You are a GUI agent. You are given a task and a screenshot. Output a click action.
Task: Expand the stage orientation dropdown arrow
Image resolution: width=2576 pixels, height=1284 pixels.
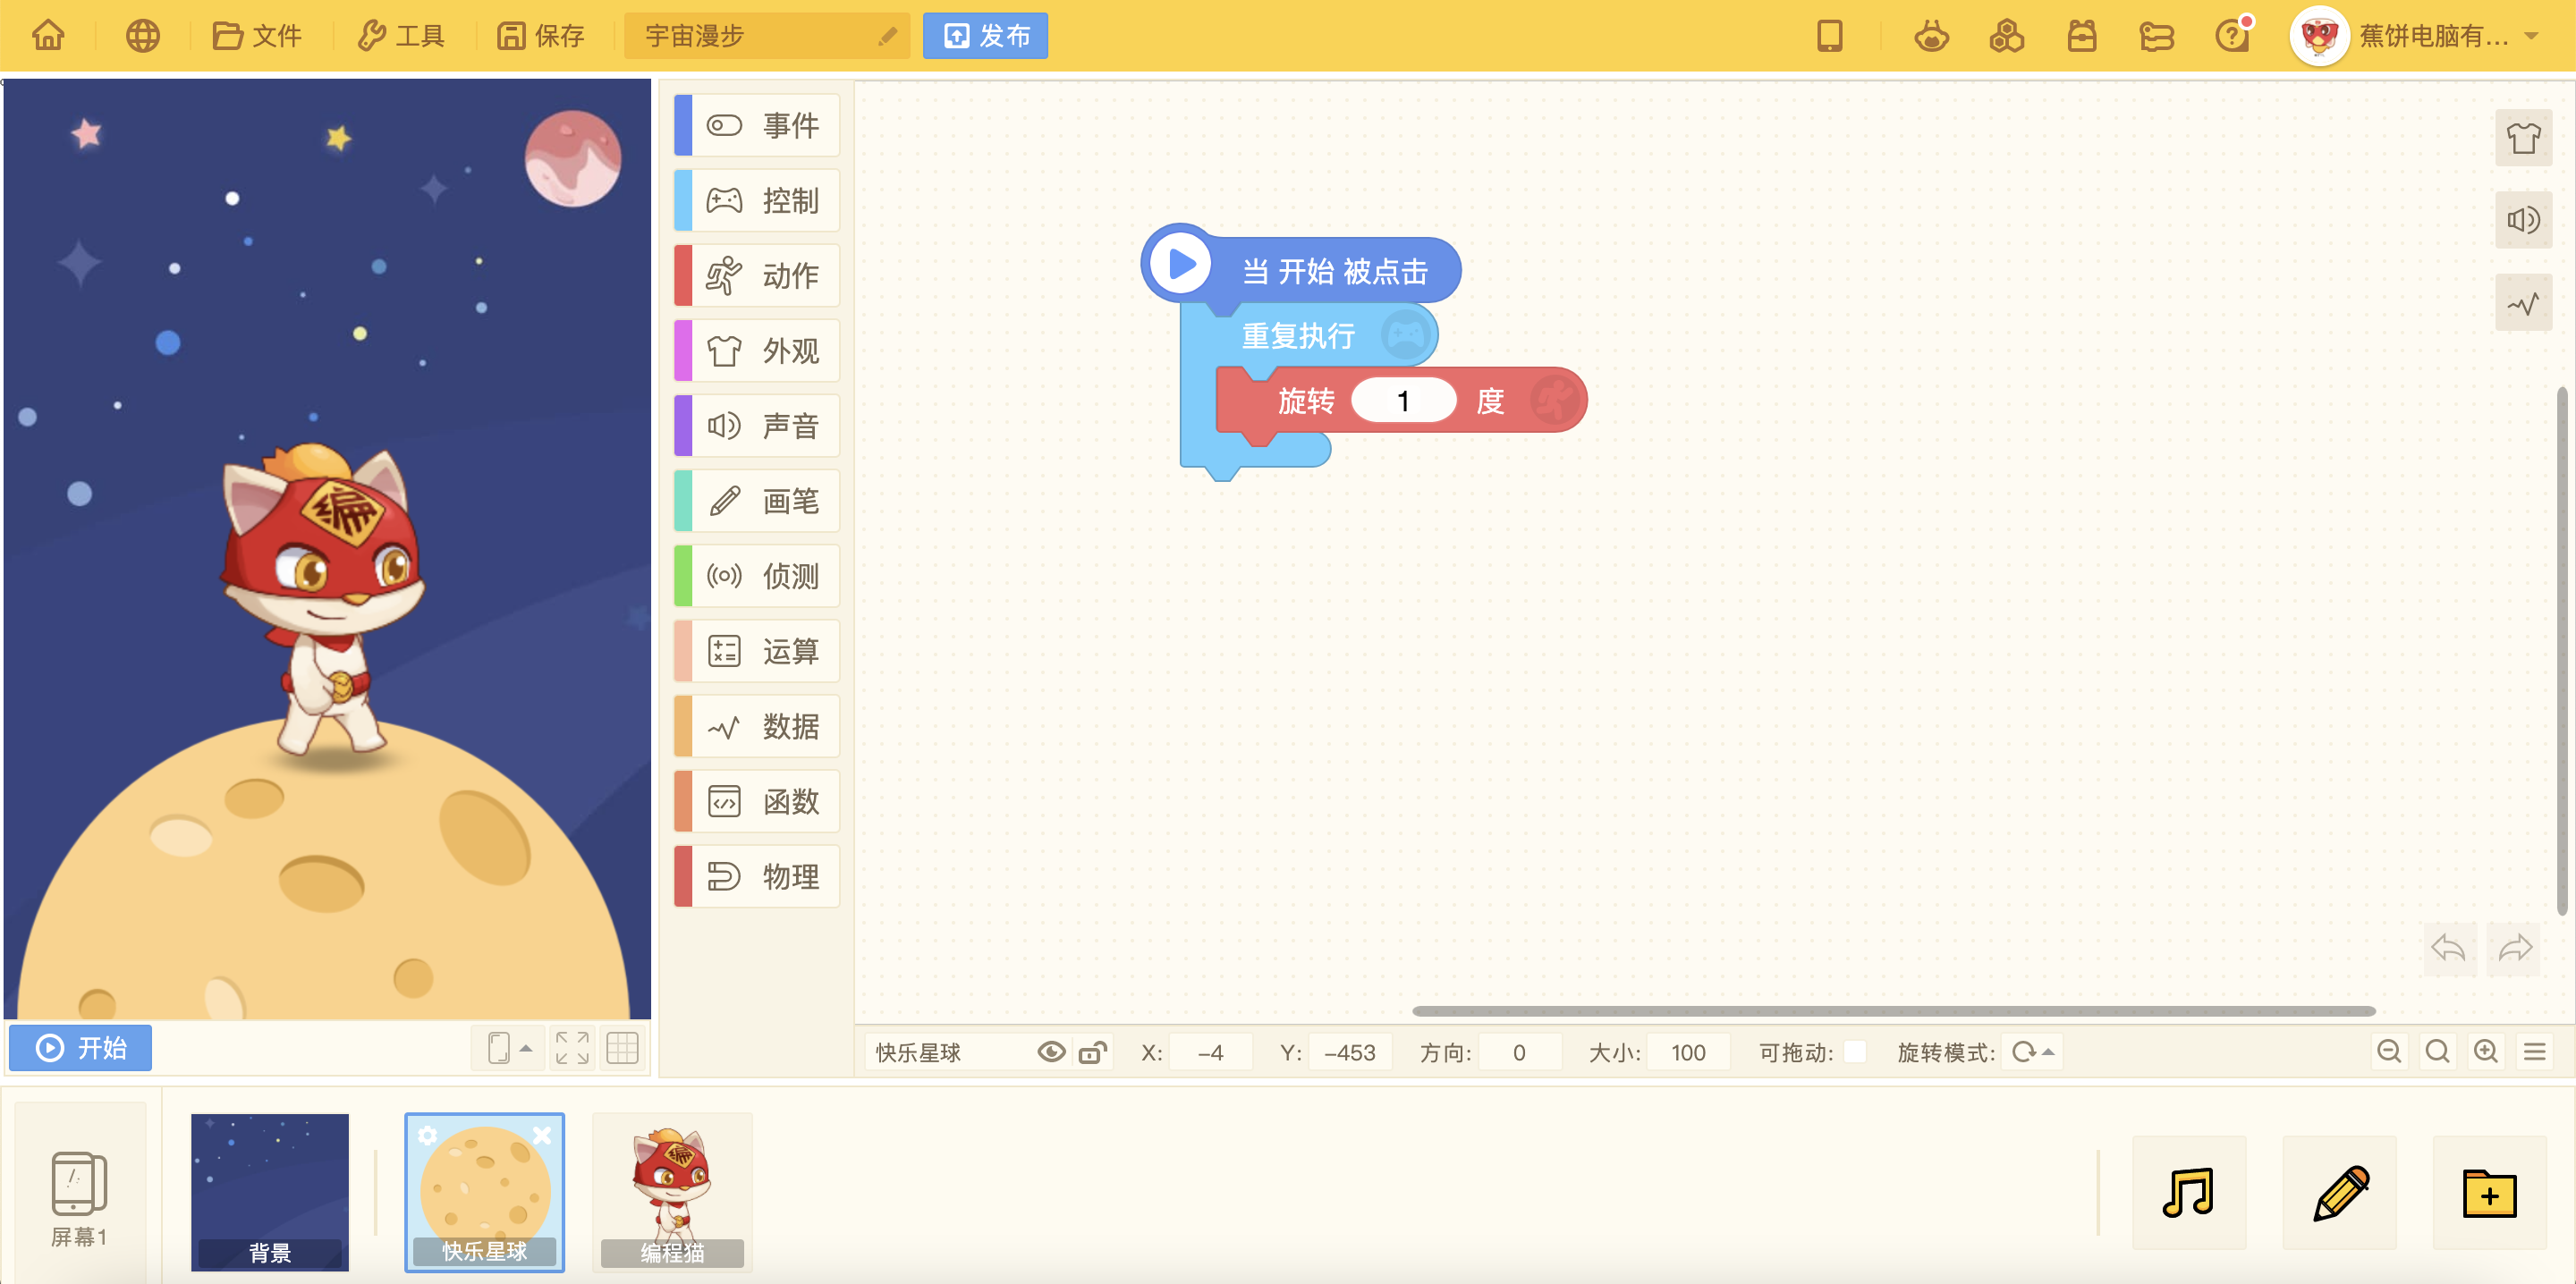[x=526, y=1048]
